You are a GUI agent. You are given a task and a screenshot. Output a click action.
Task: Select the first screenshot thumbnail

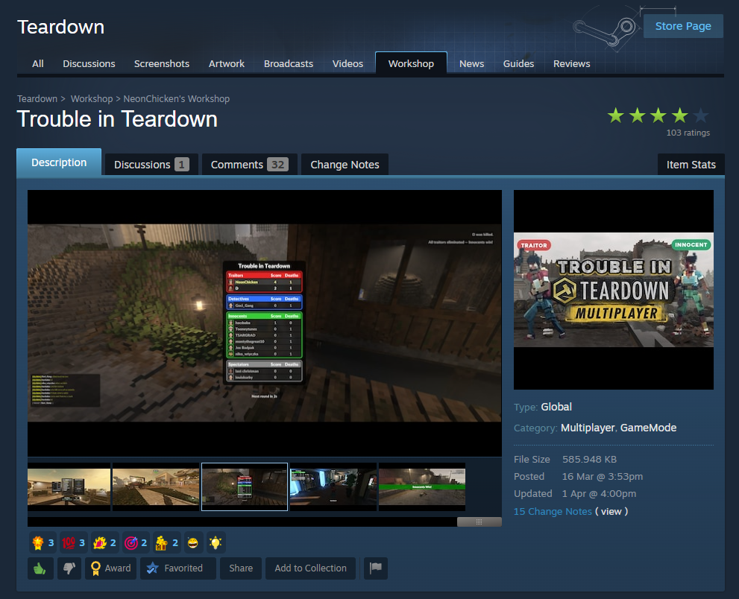69,487
